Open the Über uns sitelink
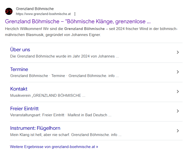 tap(20, 50)
